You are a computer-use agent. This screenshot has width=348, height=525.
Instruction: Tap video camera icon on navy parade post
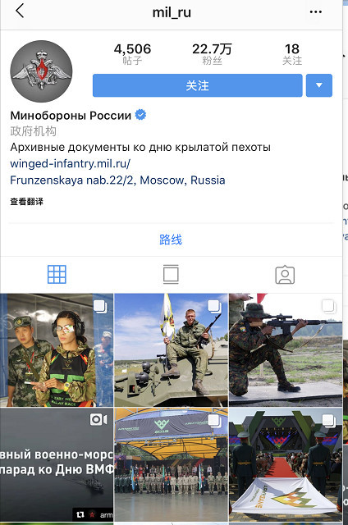pos(98,419)
